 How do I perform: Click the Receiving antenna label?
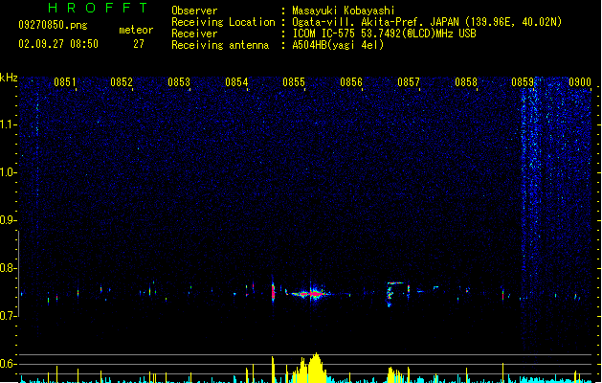tap(220, 45)
